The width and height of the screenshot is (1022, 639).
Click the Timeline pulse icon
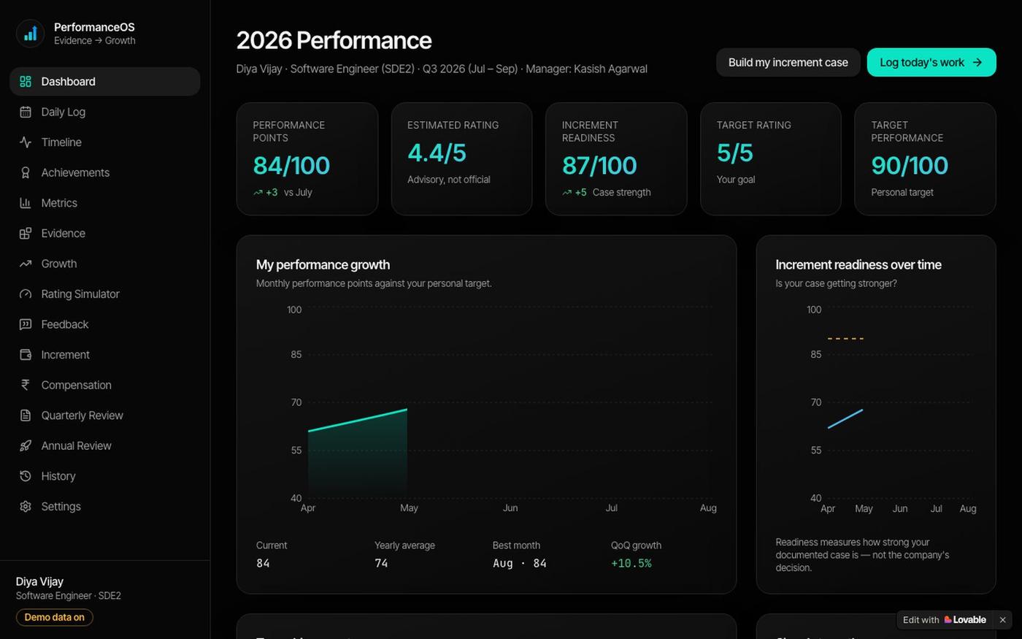26,142
